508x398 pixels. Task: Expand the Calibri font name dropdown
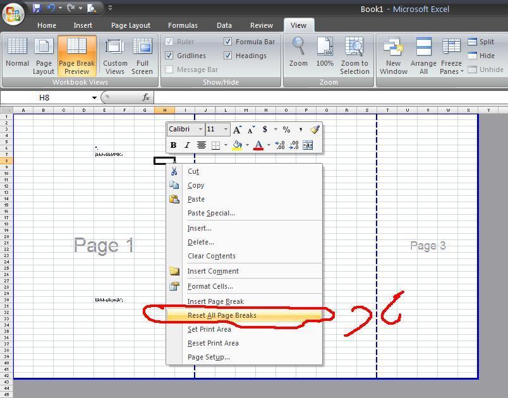coord(200,130)
